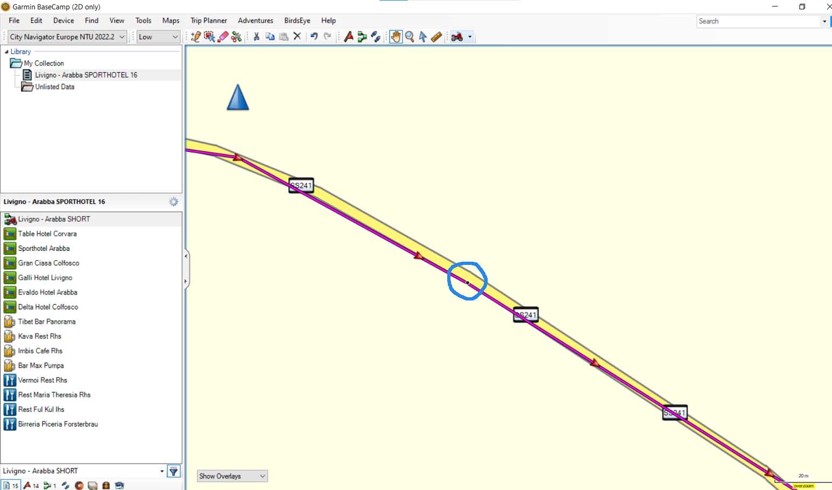The width and height of the screenshot is (832, 490).
Task: Click into the Search field
Action: click(x=758, y=21)
